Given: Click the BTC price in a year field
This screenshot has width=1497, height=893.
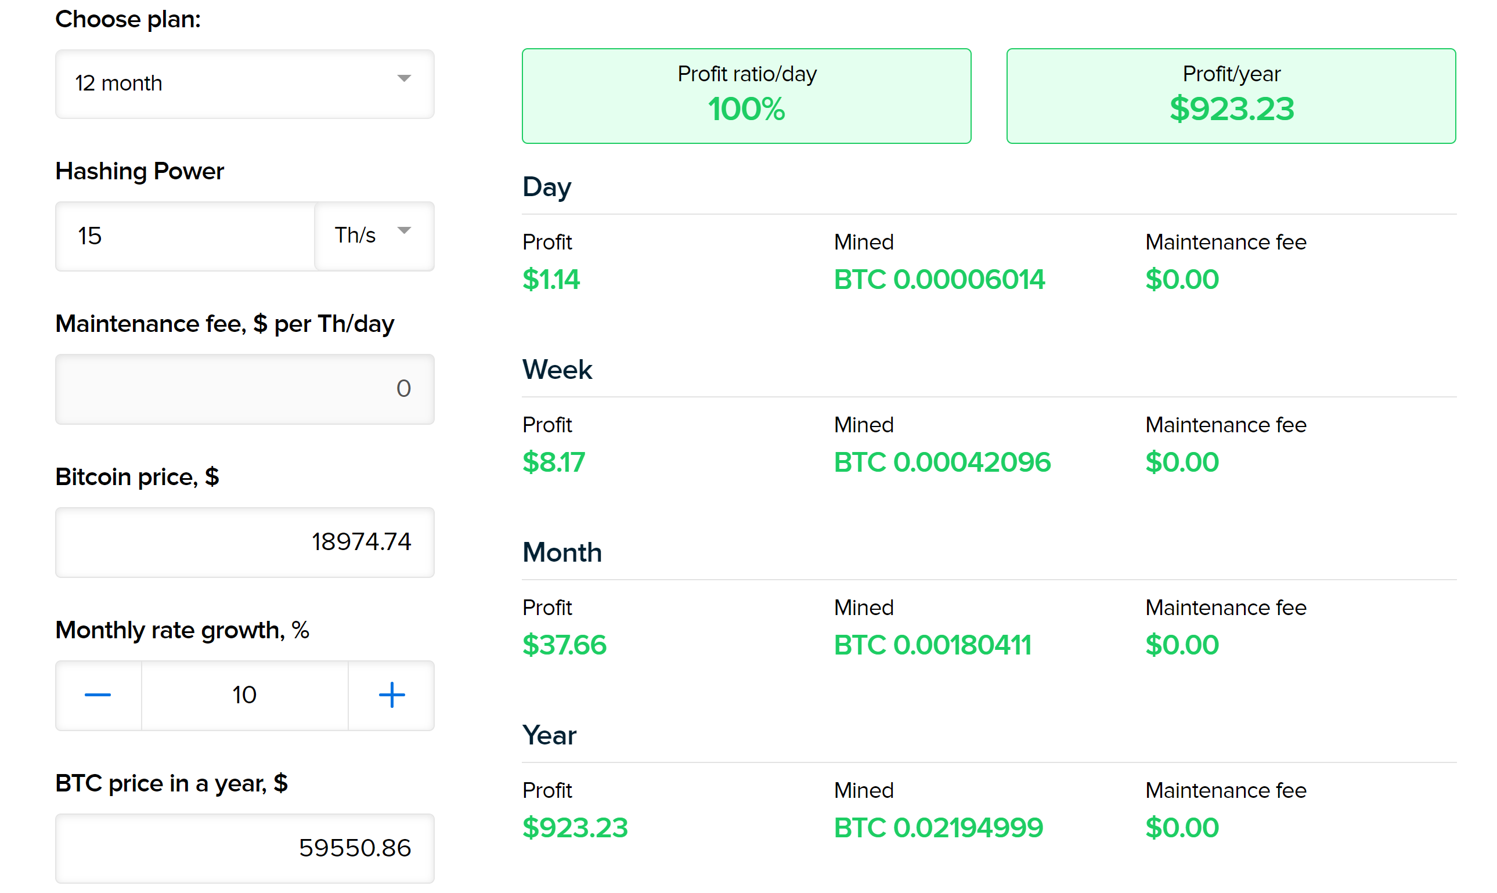Looking at the screenshot, I should pos(244,861).
